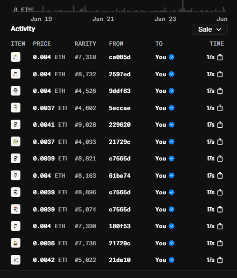Click the Jun 23 chart date label
This screenshot has height=278, width=237.
[166, 19]
